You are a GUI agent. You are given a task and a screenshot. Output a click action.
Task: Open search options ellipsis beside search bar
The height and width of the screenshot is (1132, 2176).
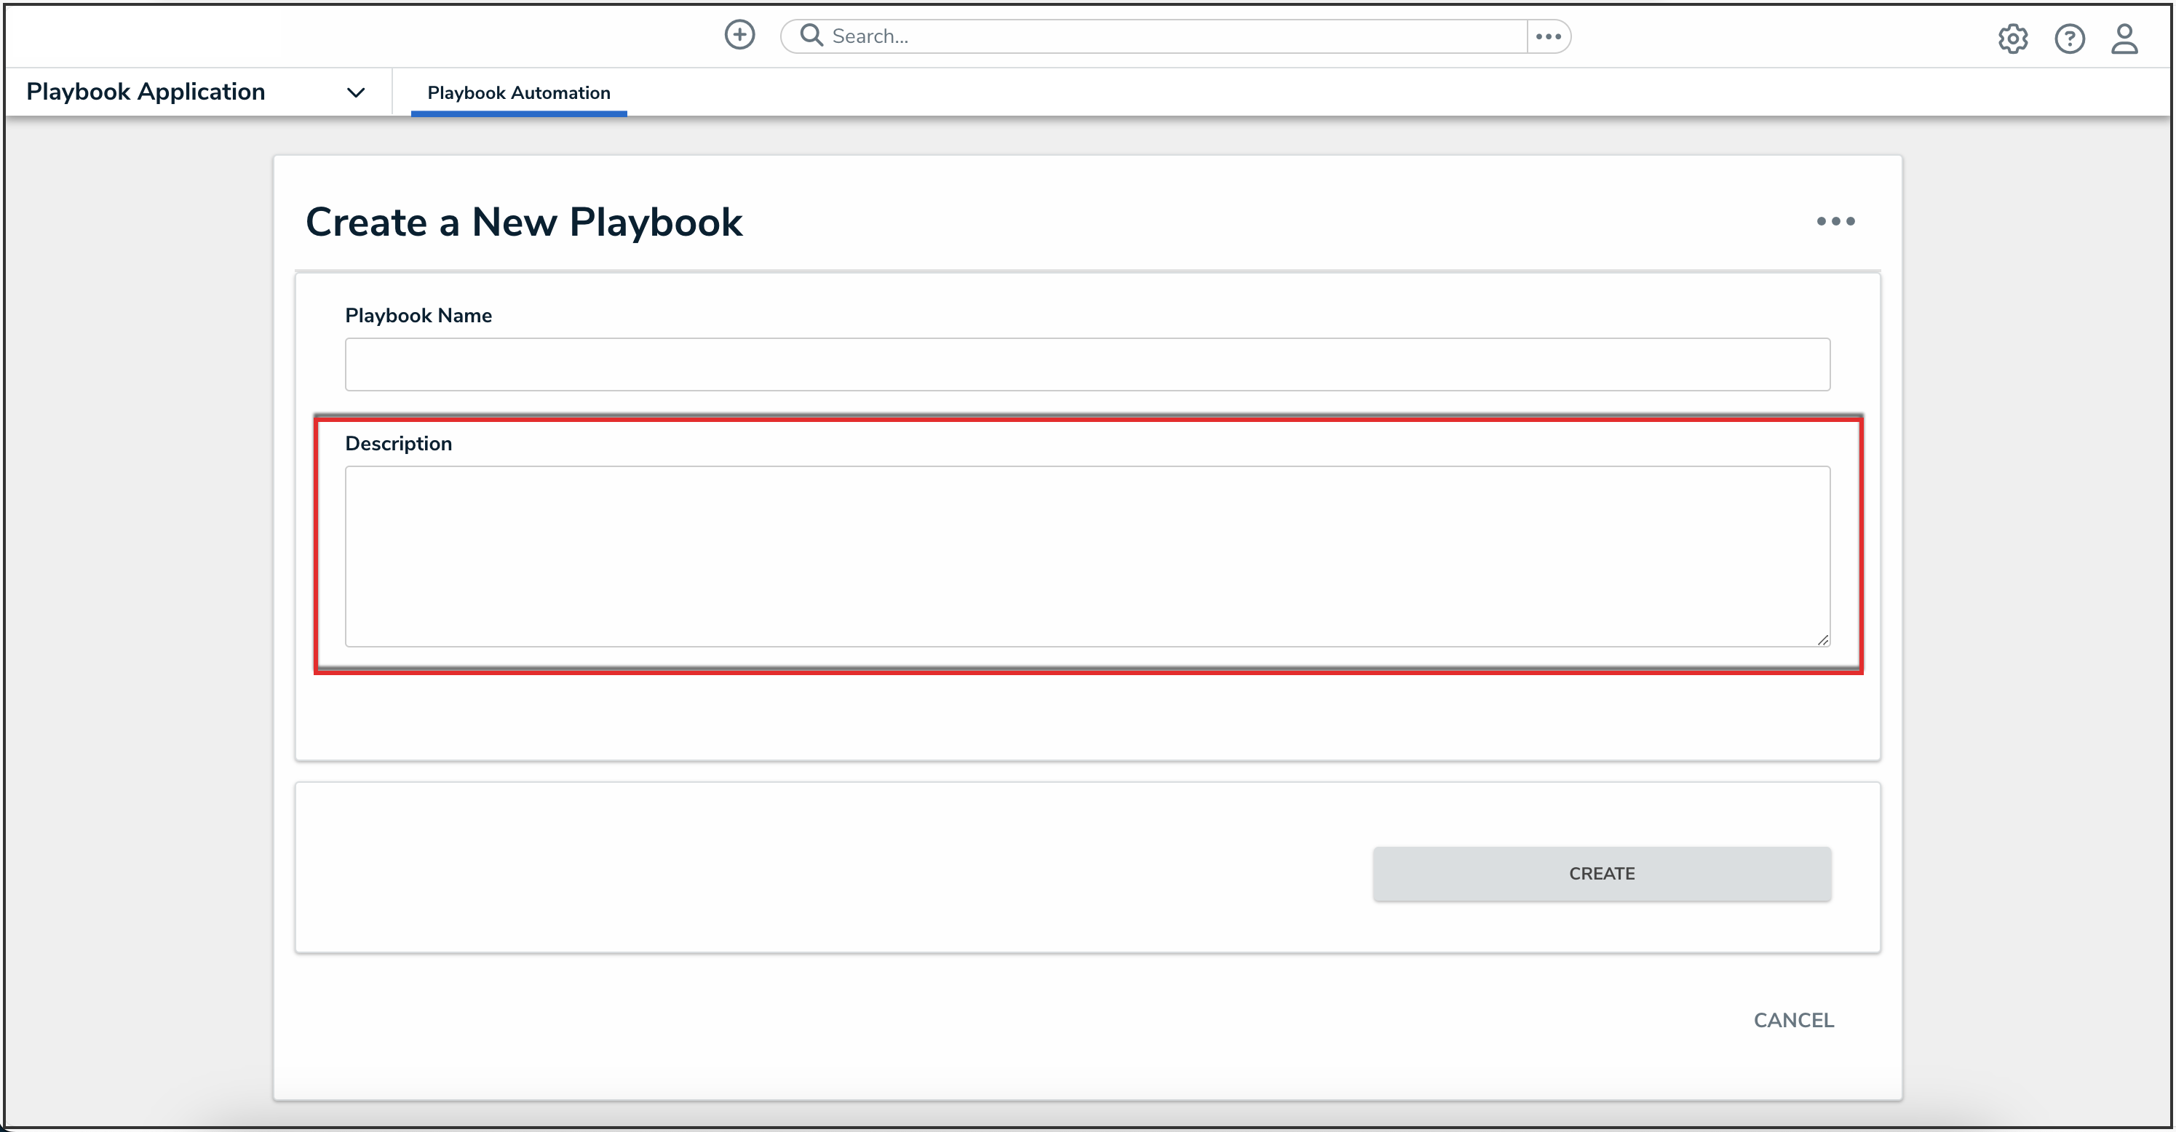coord(1547,36)
